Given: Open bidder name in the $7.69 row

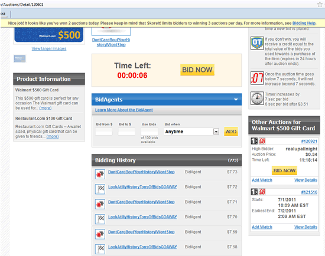Looking at the screenshot, I should (141, 232).
